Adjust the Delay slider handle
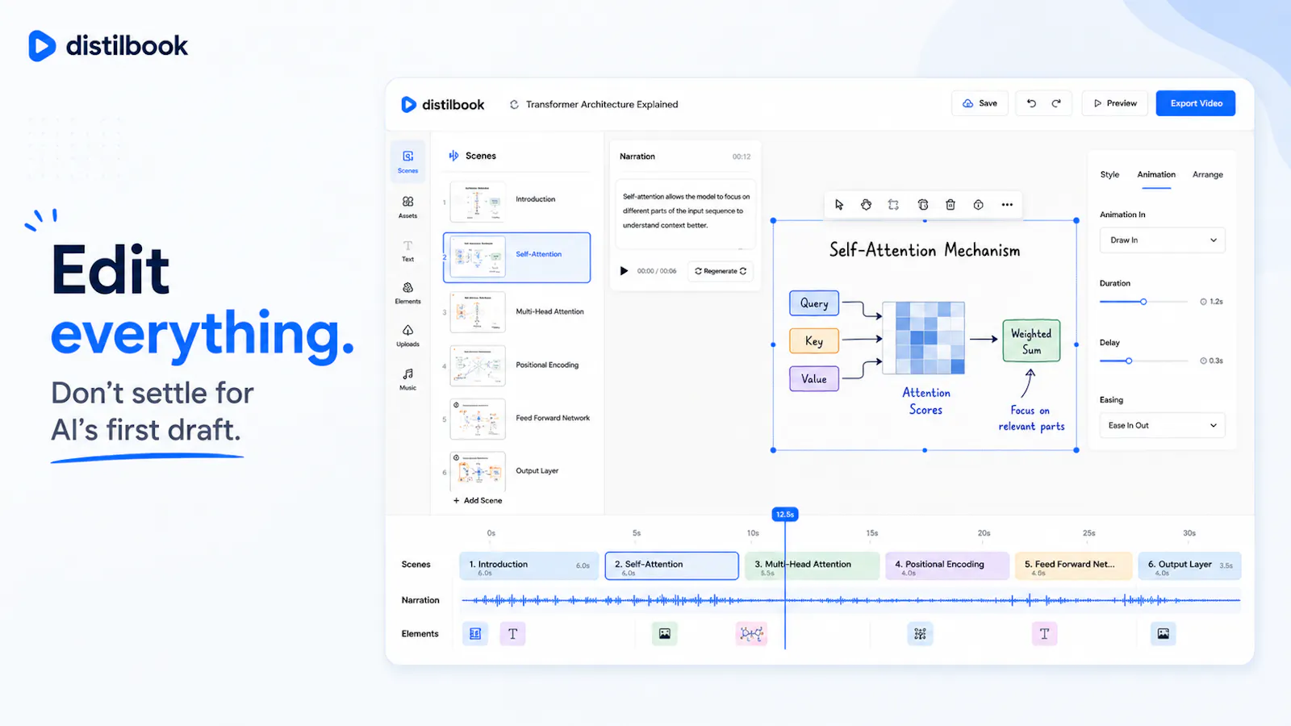 point(1129,361)
